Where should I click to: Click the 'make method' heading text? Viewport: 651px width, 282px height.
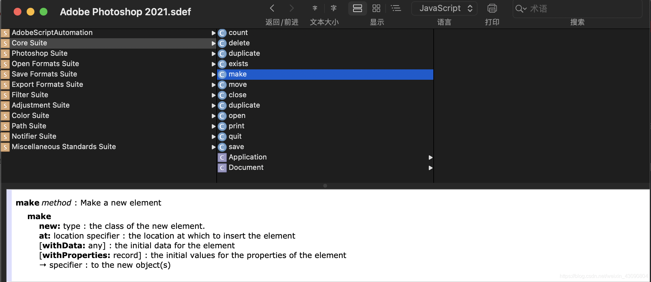coord(44,203)
